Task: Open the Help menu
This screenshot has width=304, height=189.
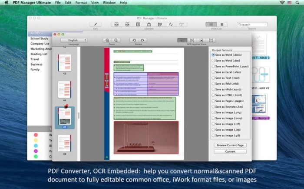Action: click(123, 3)
